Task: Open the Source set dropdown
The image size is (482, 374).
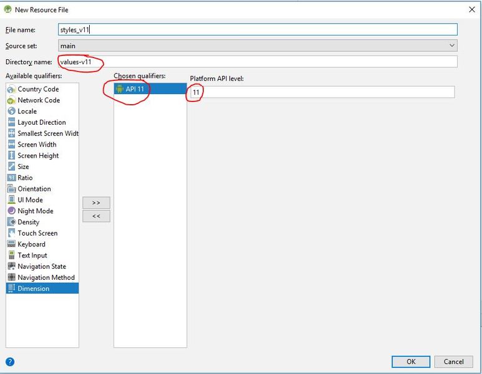Action: [x=258, y=46]
